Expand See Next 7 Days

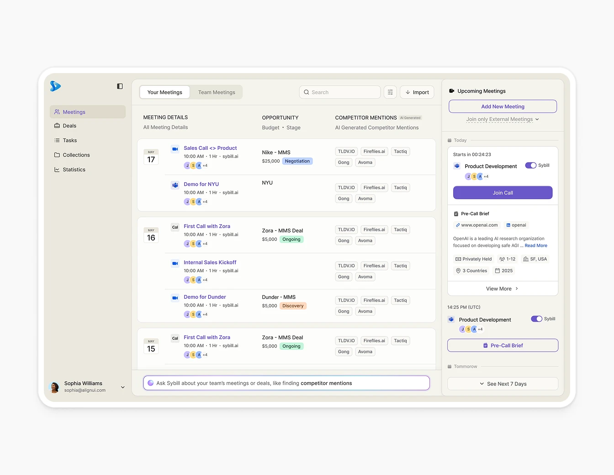(503, 384)
